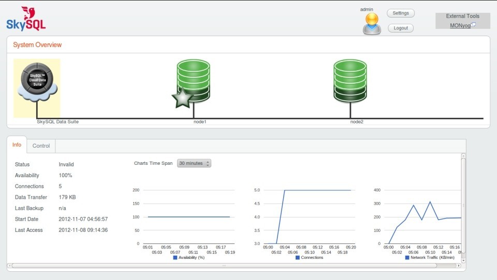Click the Status value 'Invalid'
Viewport: 497px width, 280px height.
point(66,164)
